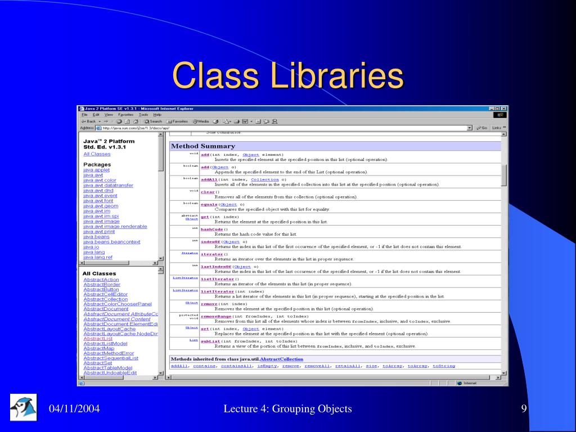The image size is (576, 432).
Task: Open the isEmpty inherited method link
Action: (x=267, y=366)
